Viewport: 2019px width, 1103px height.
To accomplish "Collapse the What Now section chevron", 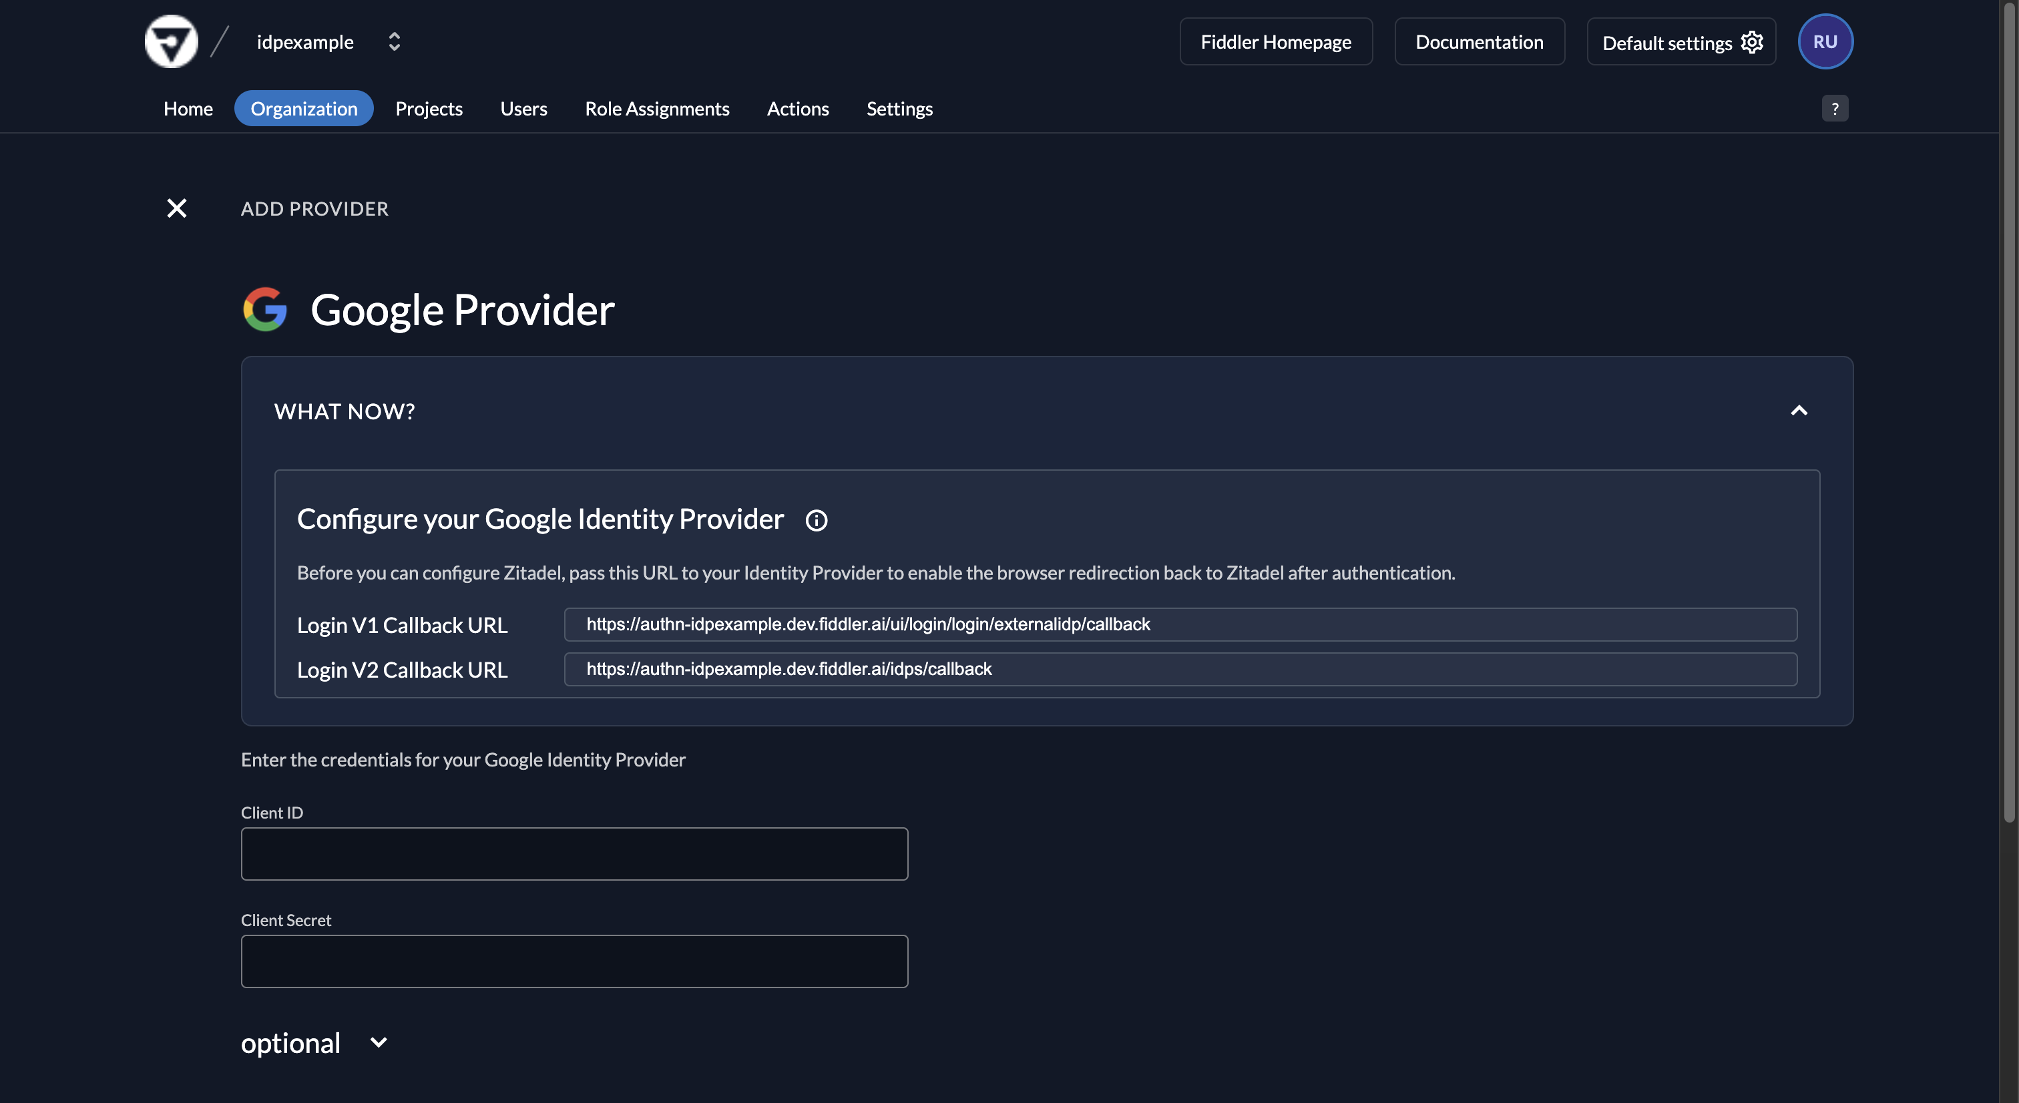I will tap(1799, 411).
